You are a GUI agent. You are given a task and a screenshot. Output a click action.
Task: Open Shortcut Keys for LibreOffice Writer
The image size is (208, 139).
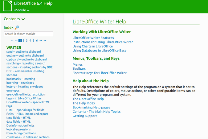coord(100,73)
